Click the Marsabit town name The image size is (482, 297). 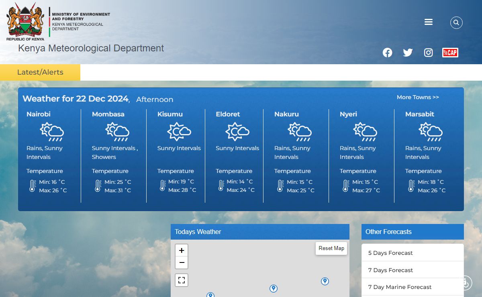point(420,114)
